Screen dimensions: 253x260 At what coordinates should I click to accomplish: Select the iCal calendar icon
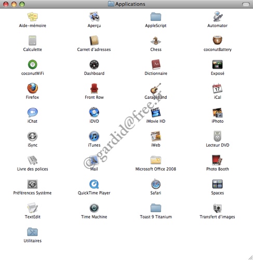tap(217, 88)
